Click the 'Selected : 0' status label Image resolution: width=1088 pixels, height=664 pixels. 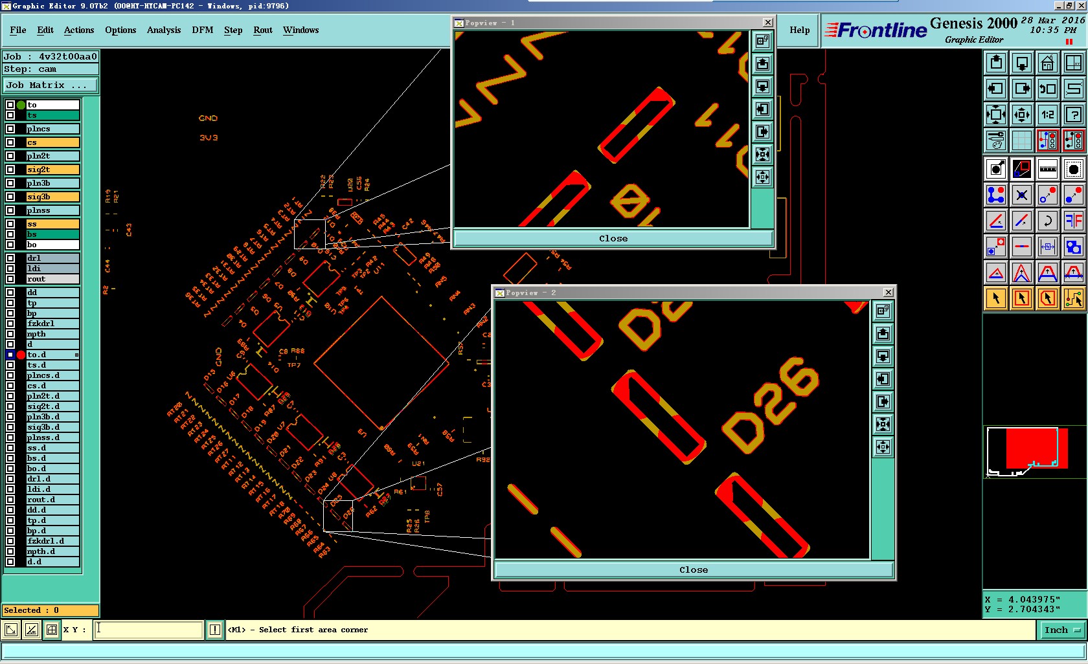tap(51, 610)
